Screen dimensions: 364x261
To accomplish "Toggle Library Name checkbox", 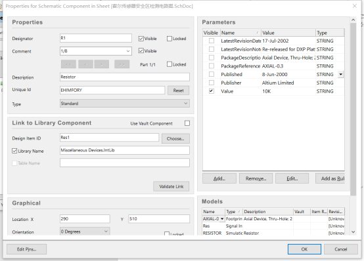I will [14, 151].
